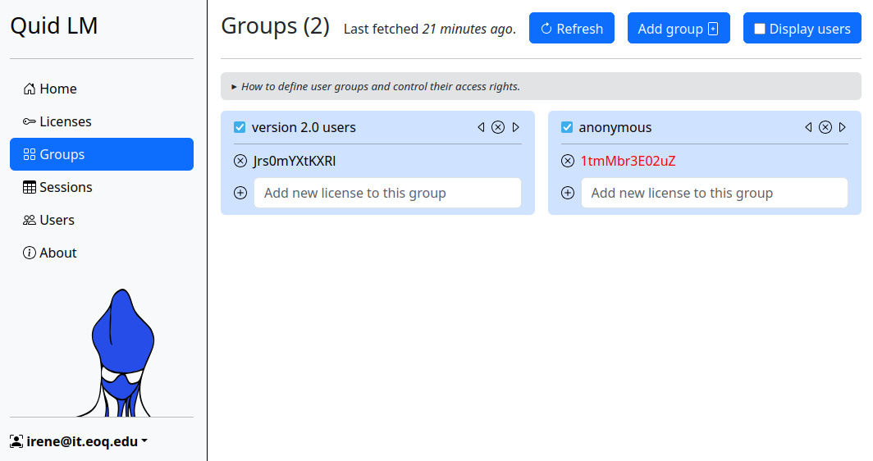This screenshot has height=461, width=873.
Task: Remove license Jrs0mYXtKXRI from group
Action: [240, 161]
